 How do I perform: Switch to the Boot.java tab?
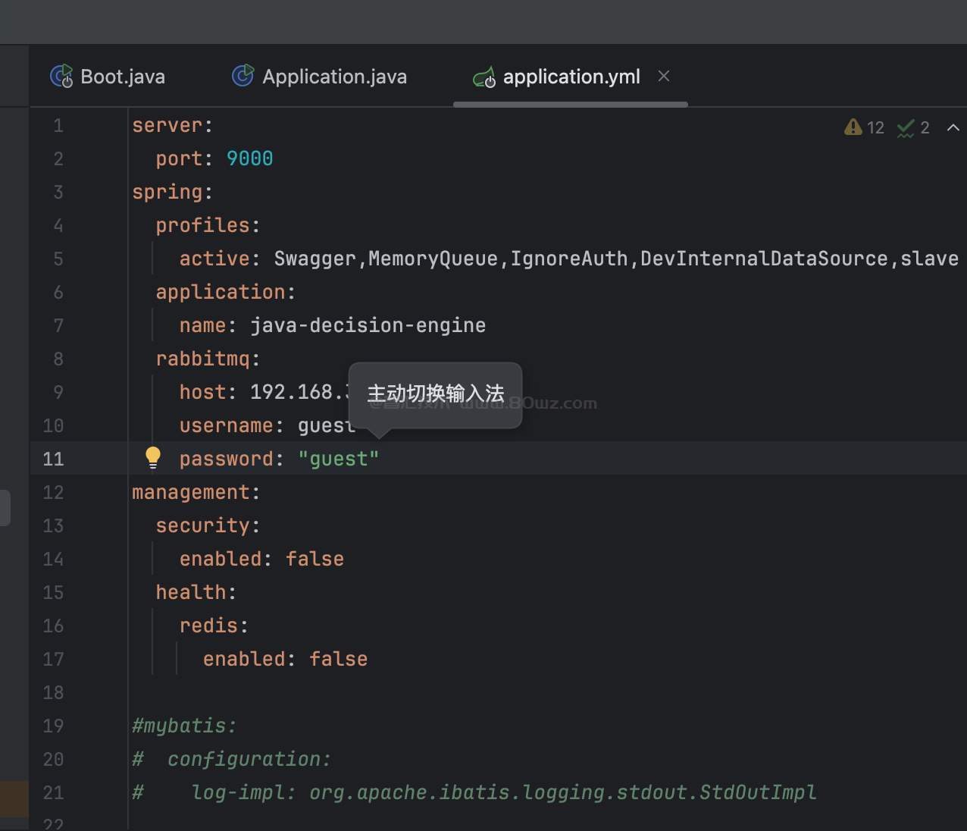(122, 77)
